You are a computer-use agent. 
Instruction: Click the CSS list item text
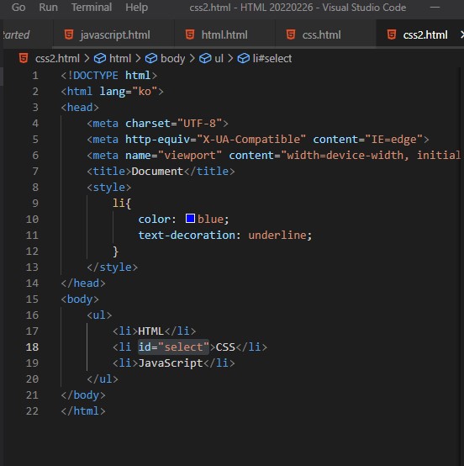click(x=225, y=347)
